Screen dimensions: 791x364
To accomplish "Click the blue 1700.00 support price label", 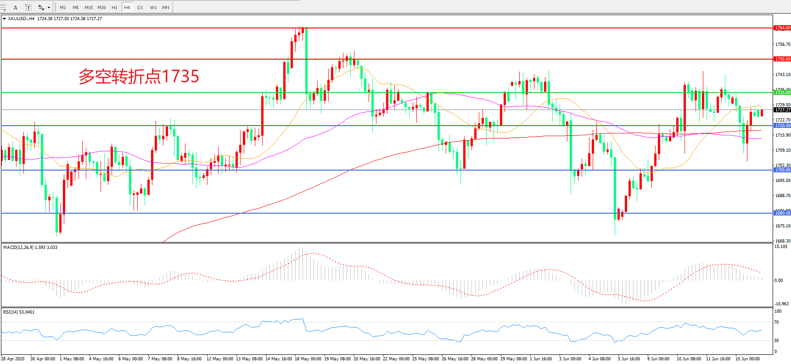I will pyautogui.click(x=782, y=170).
